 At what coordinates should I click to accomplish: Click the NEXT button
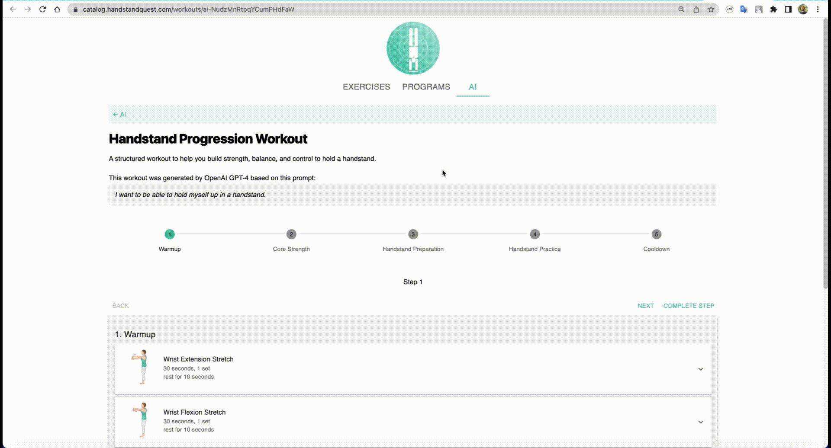click(645, 306)
